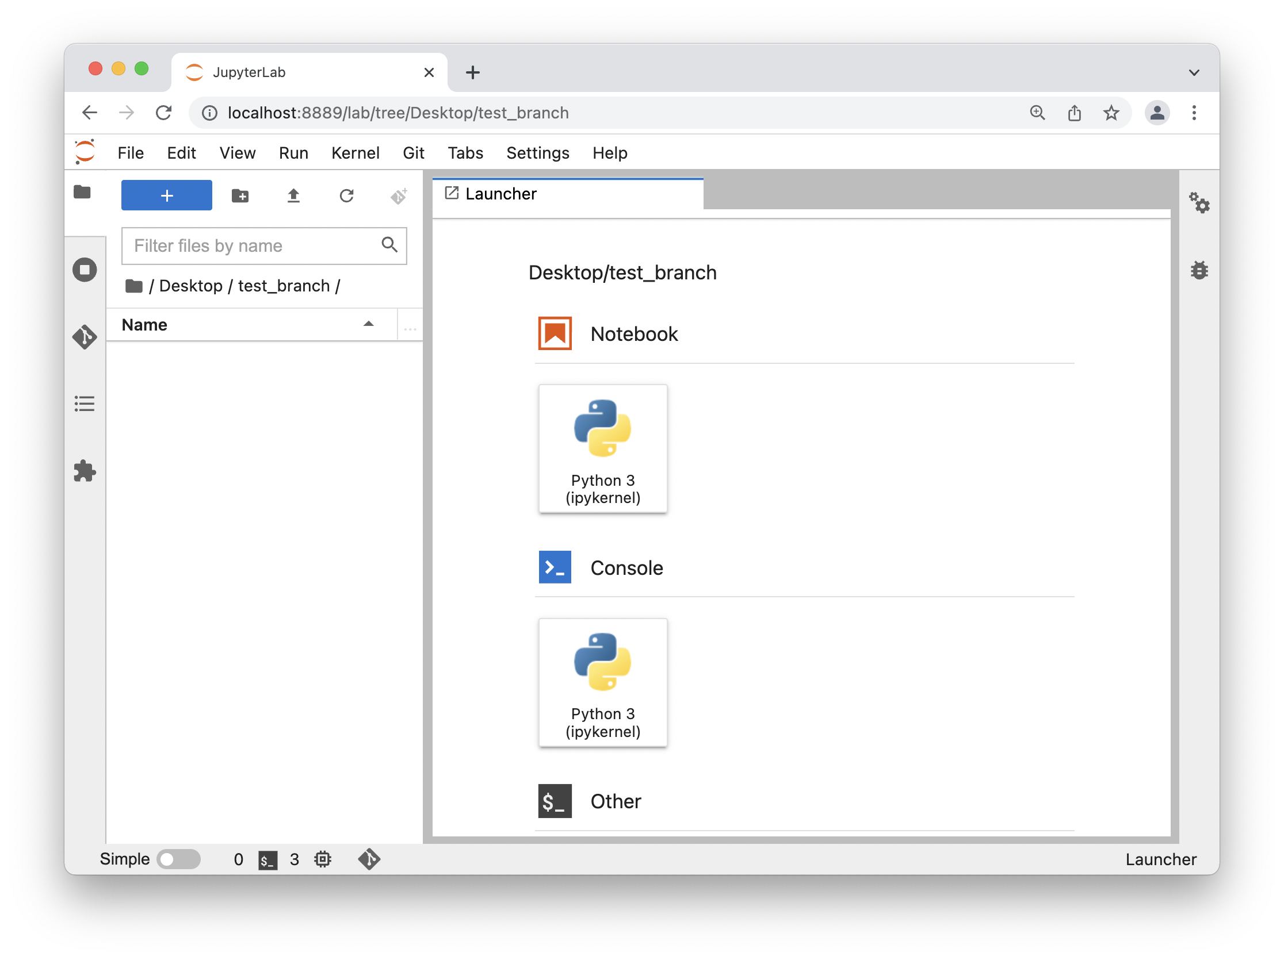Create a new folder in the file browser
This screenshot has width=1284, height=960.
click(x=240, y=195)
